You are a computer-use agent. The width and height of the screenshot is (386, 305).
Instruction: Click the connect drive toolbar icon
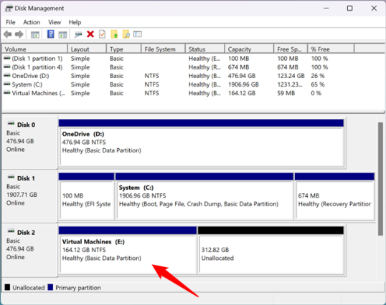tap(78, 34)
